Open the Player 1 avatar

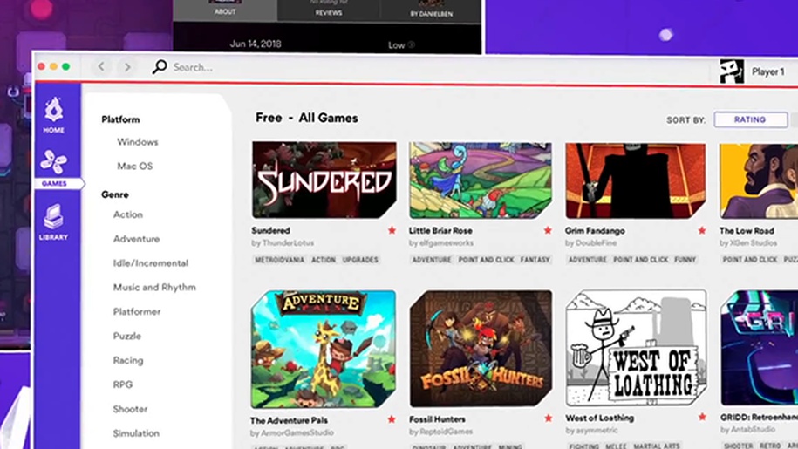click(x=732, y=71)
